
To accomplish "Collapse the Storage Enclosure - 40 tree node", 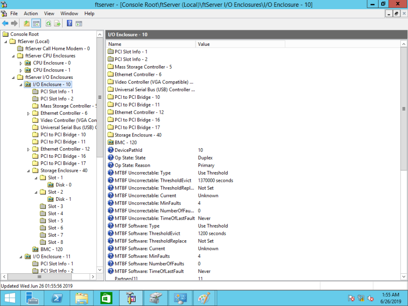I will coord(29,171).
